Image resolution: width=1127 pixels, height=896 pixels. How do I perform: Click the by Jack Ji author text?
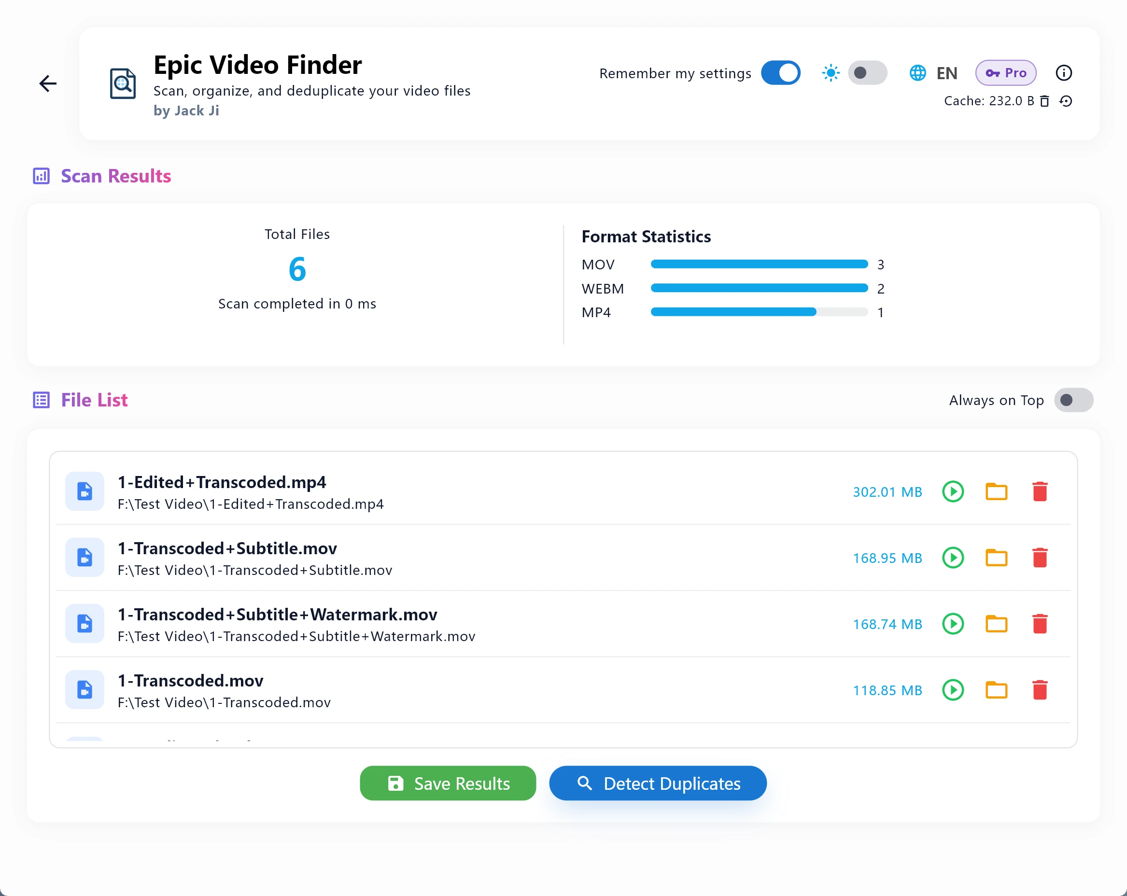(x=186, y=111)
